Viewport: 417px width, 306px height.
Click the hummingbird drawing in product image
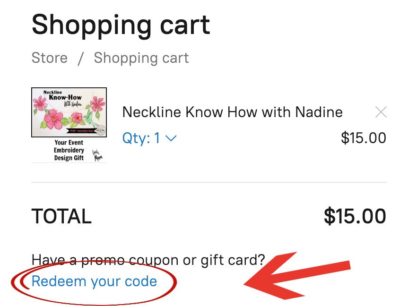pos(90,118)
